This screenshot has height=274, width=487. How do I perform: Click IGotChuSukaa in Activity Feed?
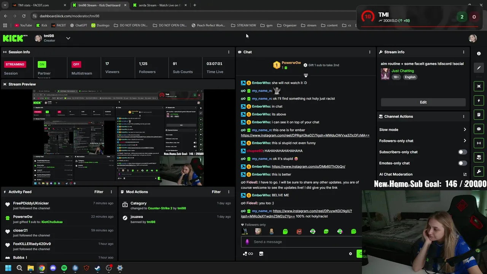[x=52, y=222]
